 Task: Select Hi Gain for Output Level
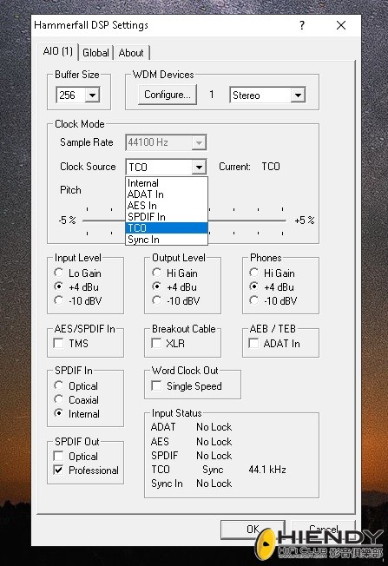tap(174, 273)
